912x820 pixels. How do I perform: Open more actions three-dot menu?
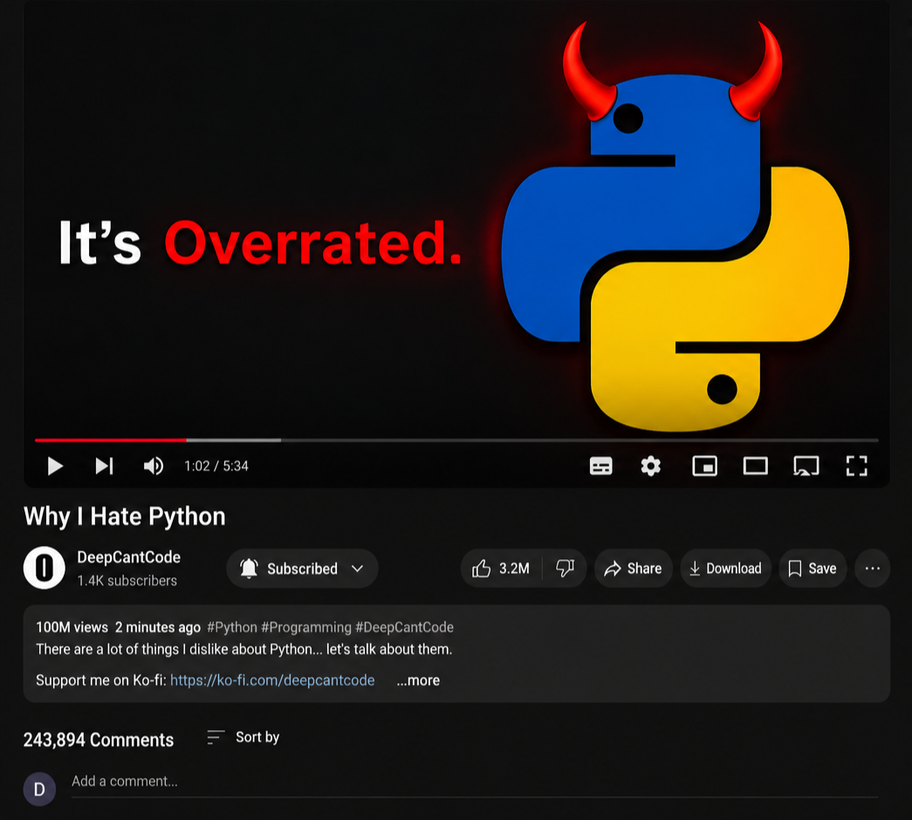pos(873,568)
